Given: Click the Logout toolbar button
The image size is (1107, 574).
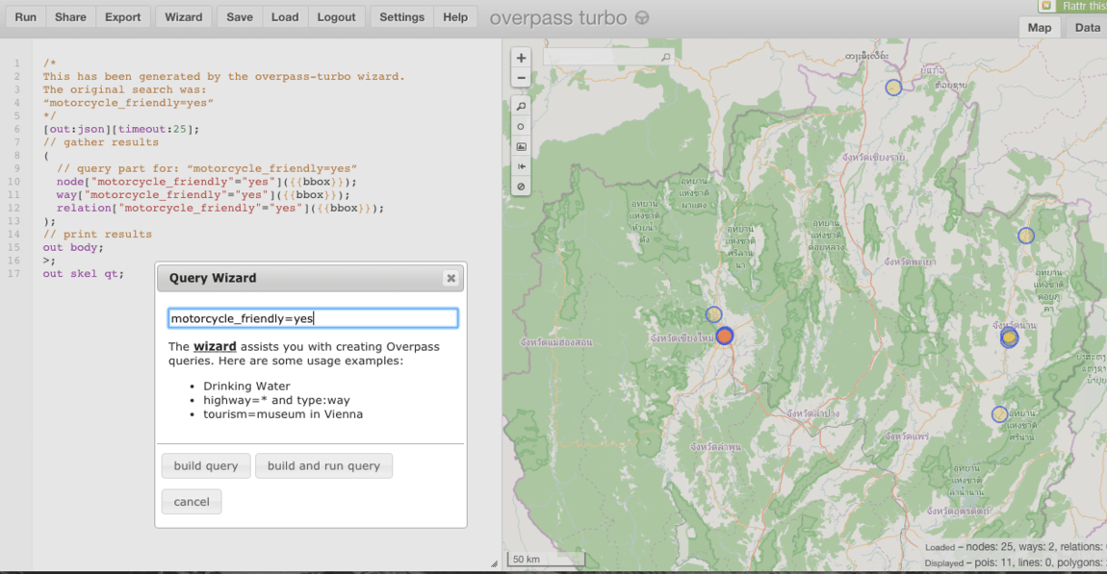Looking at the screenshot, I should click(x=336, y=17).
